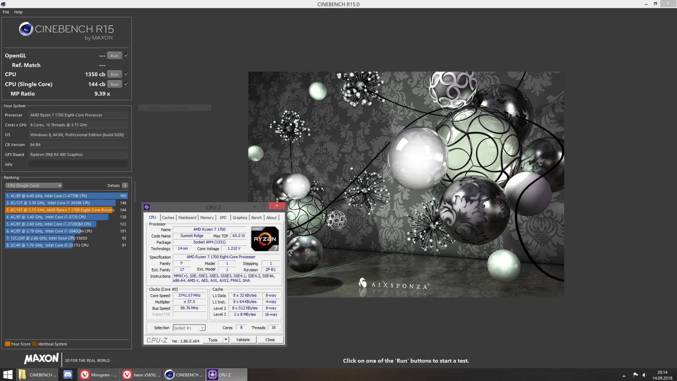Expand the Tools dropdown arrow in CPU-Z

pyautogui.click(x=226, y=340)
